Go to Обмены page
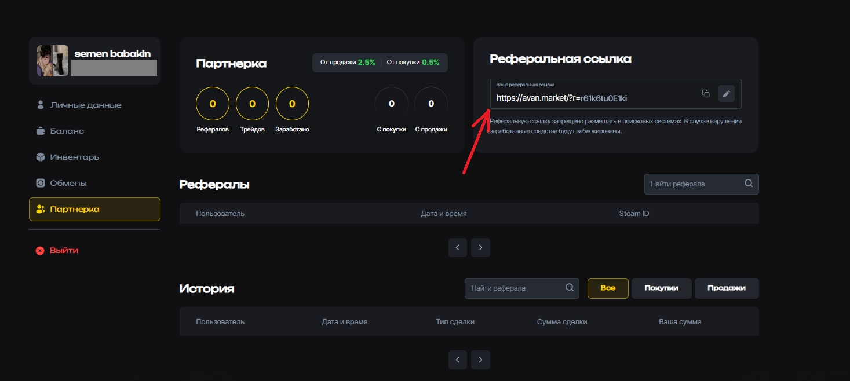This screenshot has height=381, width=850. pos(68,184)
